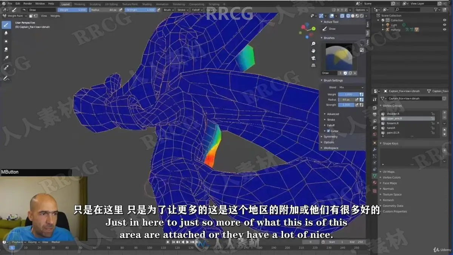
Task: Open the Weights menu in viewport header
Action: (55, 16)
